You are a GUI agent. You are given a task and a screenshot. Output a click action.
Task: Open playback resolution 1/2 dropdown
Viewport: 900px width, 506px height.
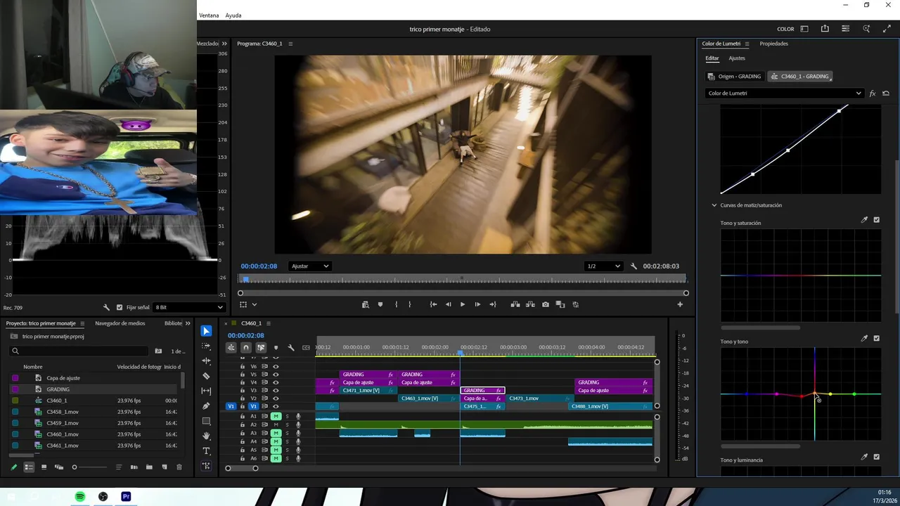click(604, 266)
